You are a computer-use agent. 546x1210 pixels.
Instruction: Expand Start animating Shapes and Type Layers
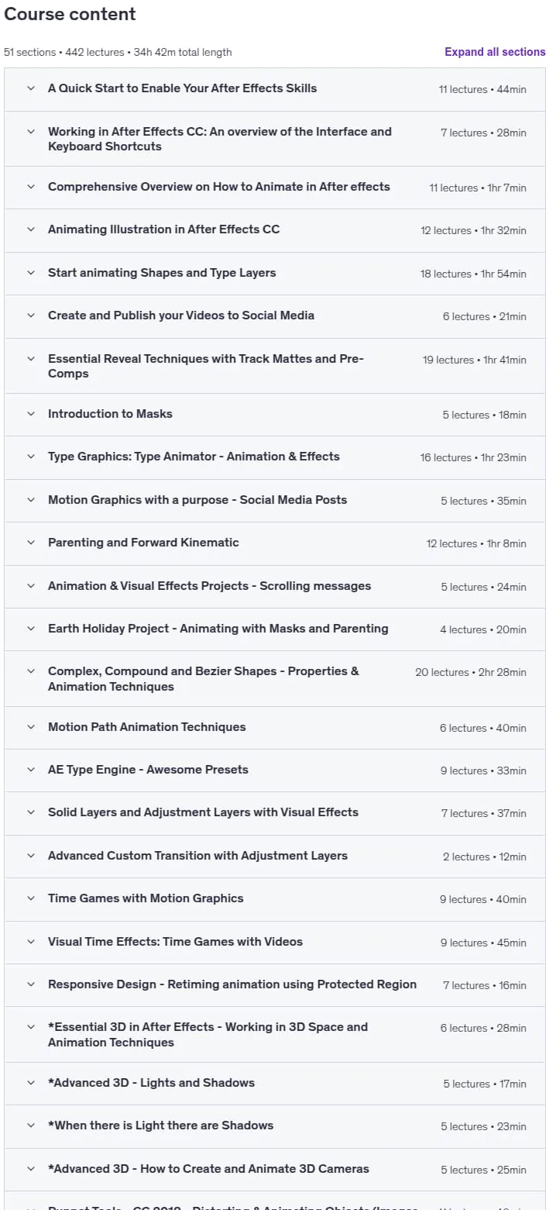pyautogui.click(x=275, y=274)
